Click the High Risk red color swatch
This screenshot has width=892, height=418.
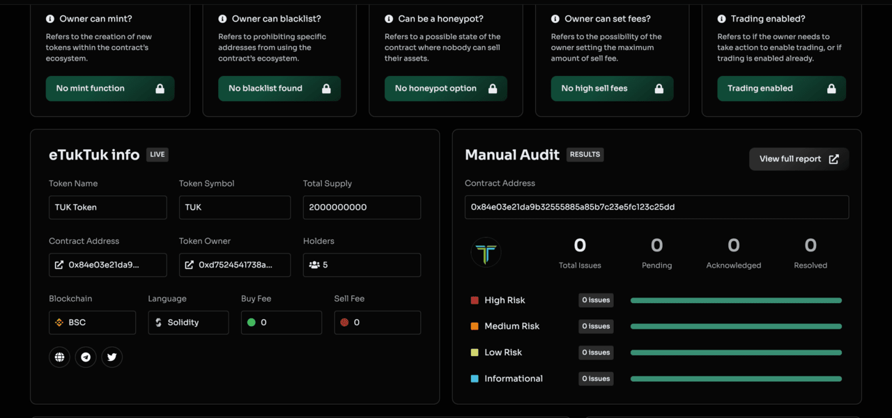tap(475, 300)
